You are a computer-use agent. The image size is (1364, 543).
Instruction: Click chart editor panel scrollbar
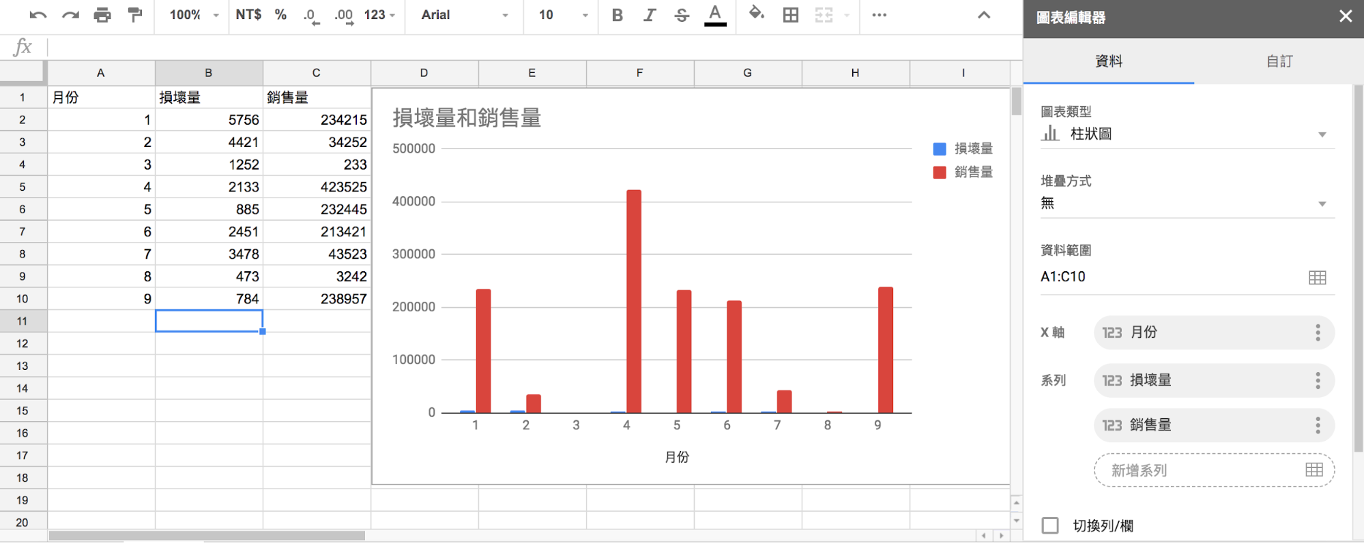pos(1358,268)
